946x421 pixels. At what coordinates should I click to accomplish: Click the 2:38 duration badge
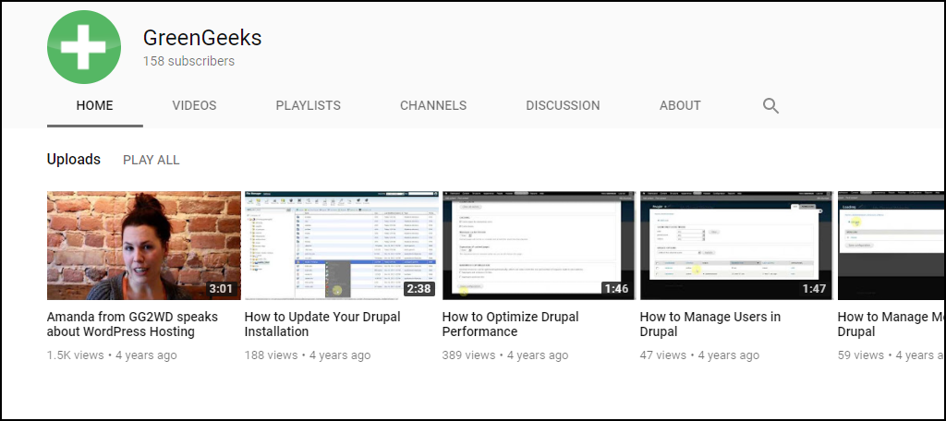418,289
